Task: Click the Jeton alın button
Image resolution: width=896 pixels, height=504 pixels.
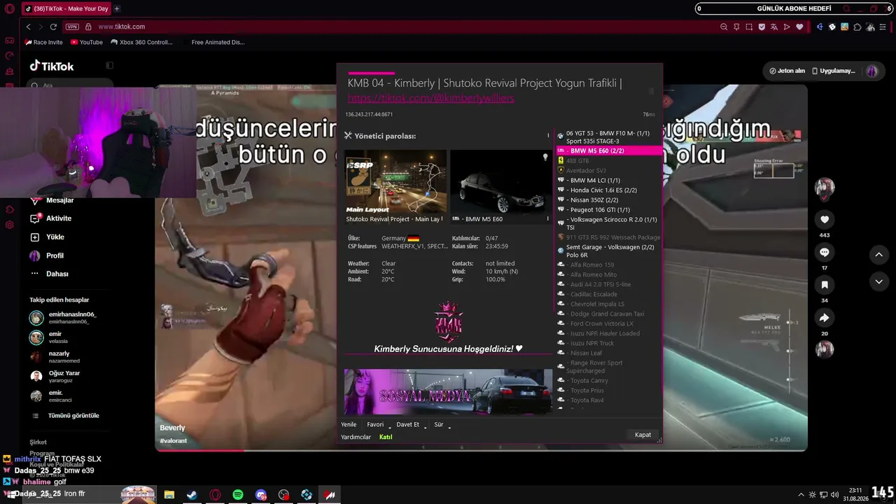Action: click(787, 71)
